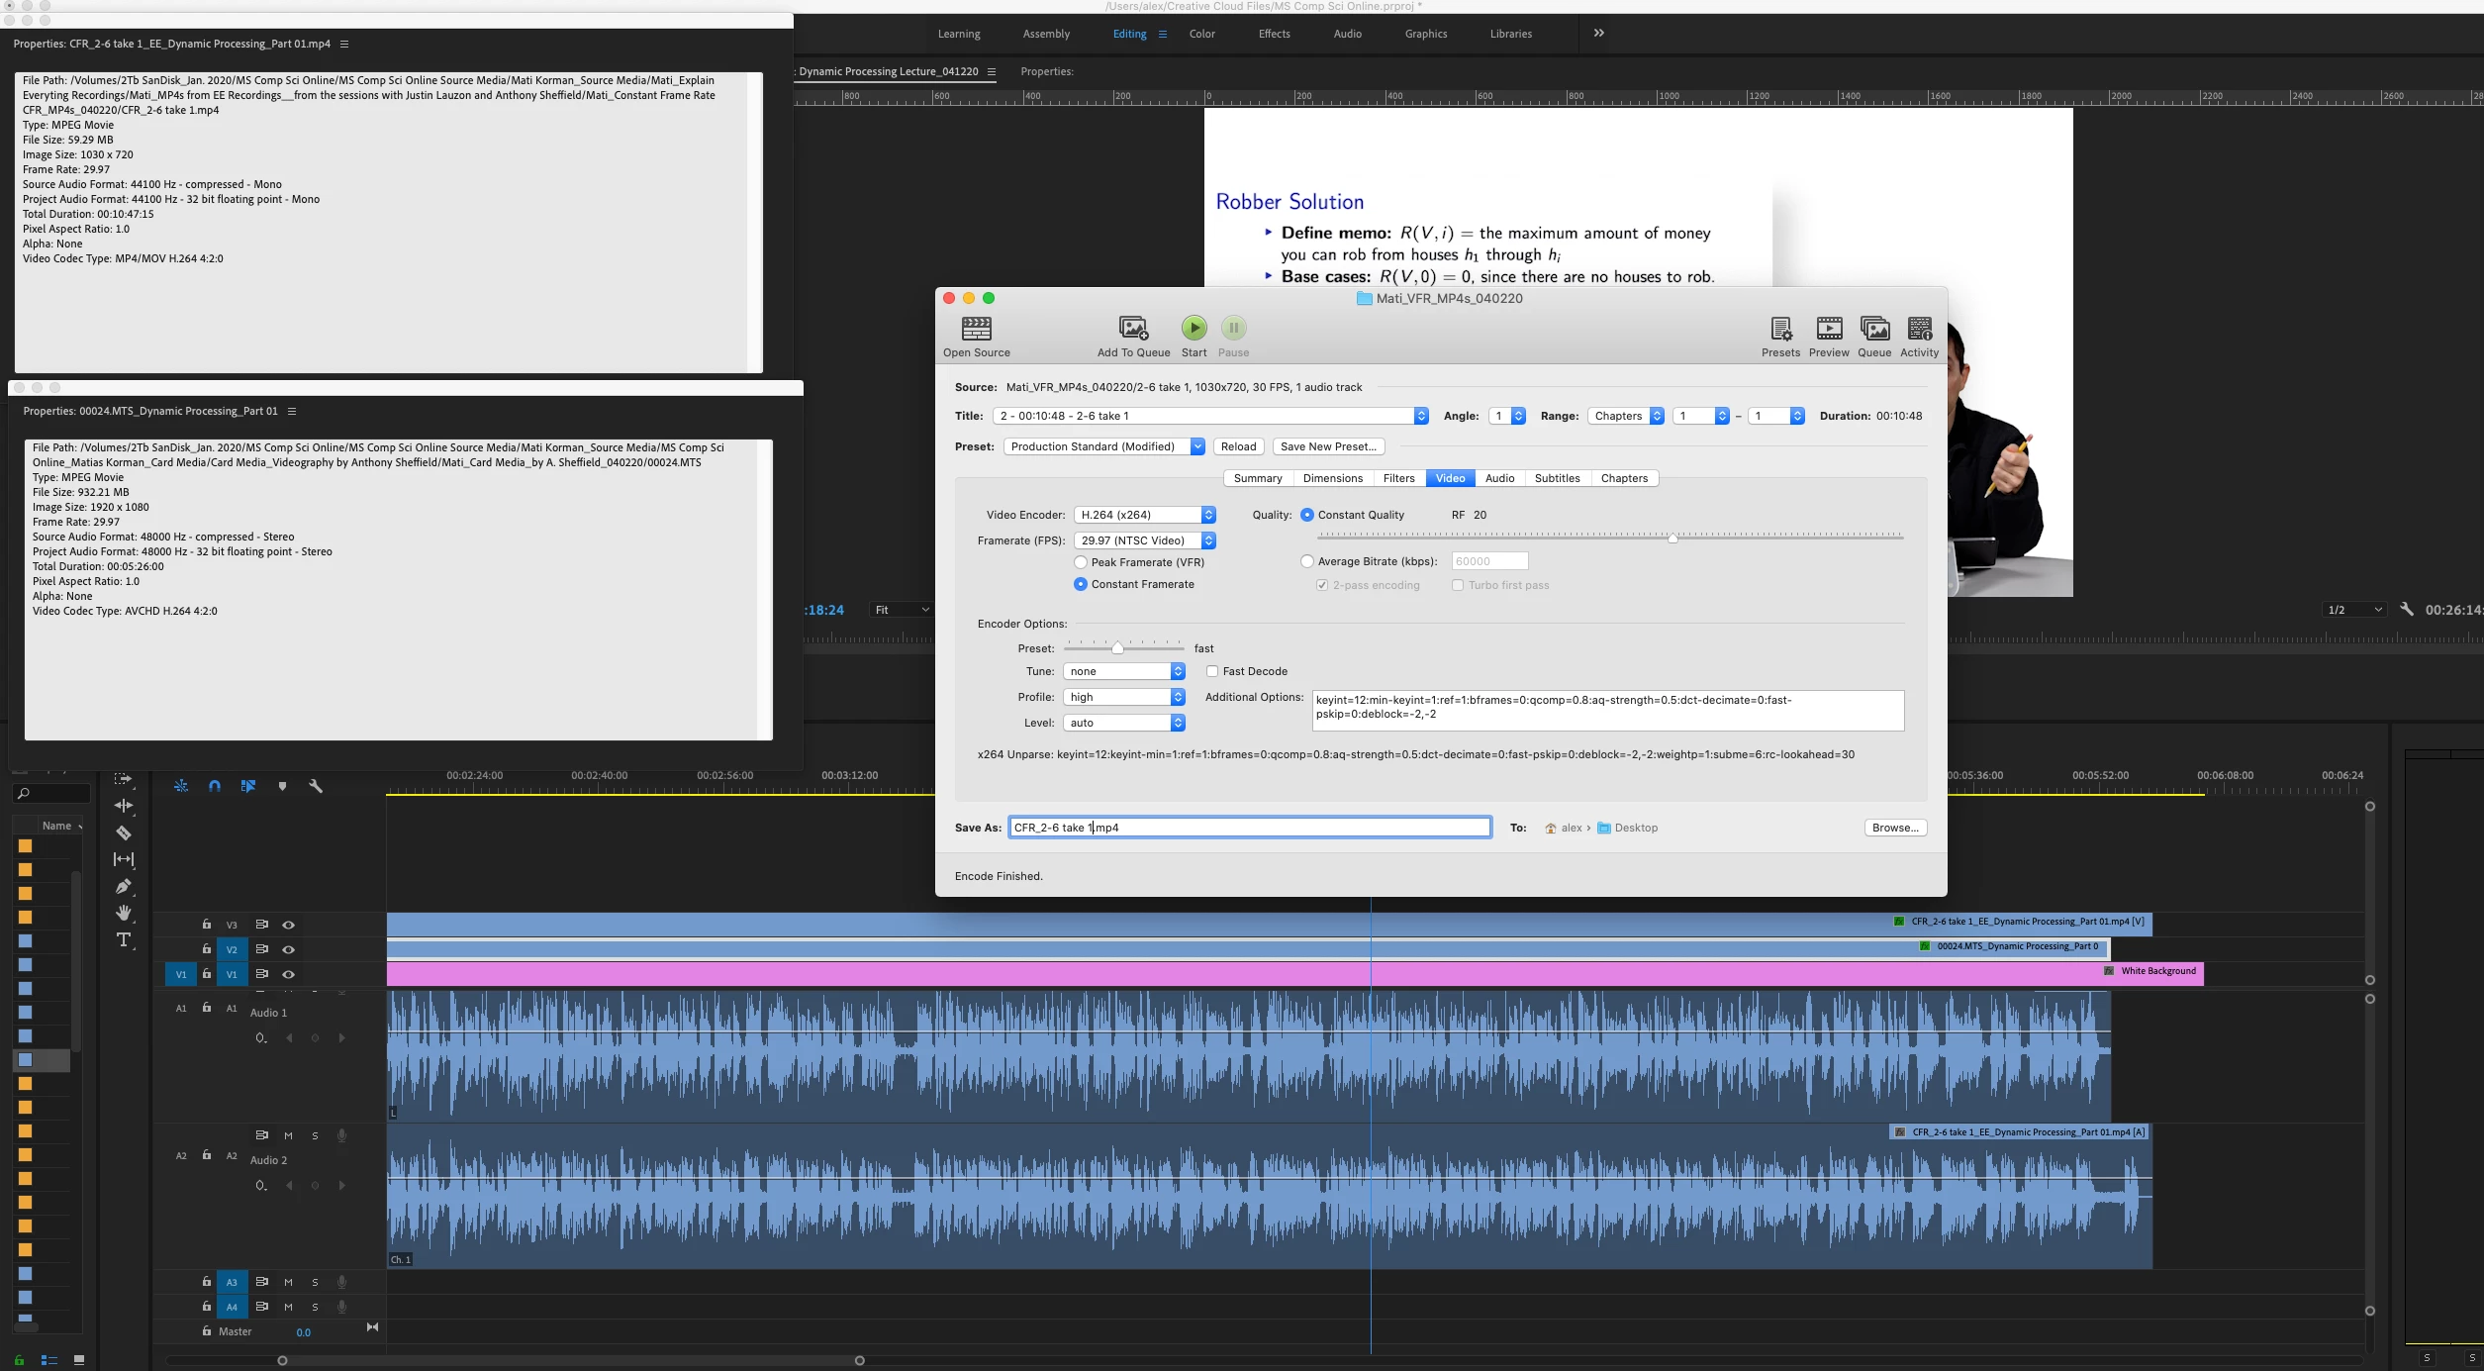2484x1371 pixels.
Task: Enable the Fast Decode checkbox
Action: pos(1212,671)
